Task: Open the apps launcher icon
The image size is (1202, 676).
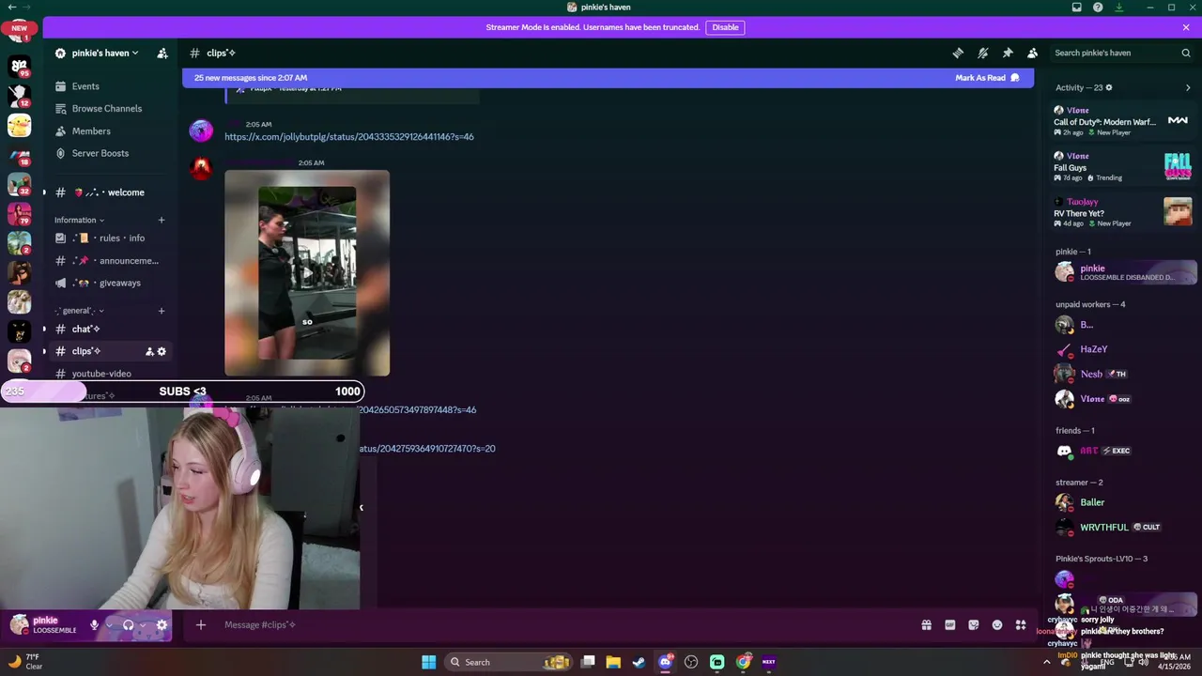Action: 1021,625
